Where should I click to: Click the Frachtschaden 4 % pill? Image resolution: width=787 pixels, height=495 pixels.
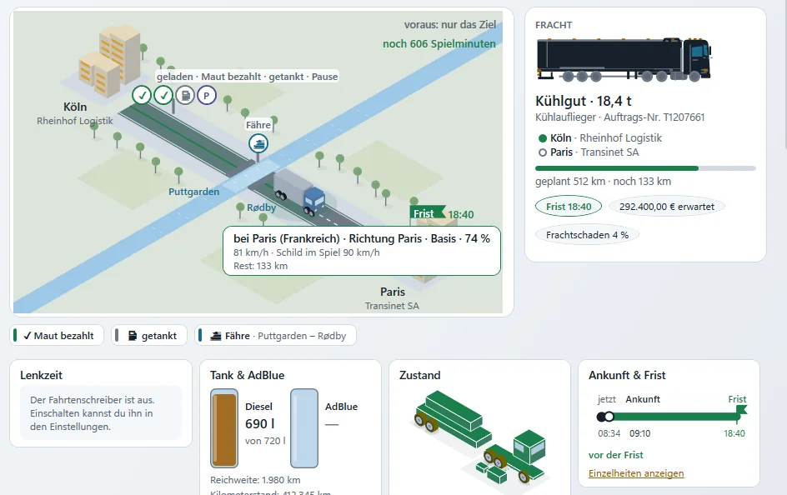click(587, 235)
